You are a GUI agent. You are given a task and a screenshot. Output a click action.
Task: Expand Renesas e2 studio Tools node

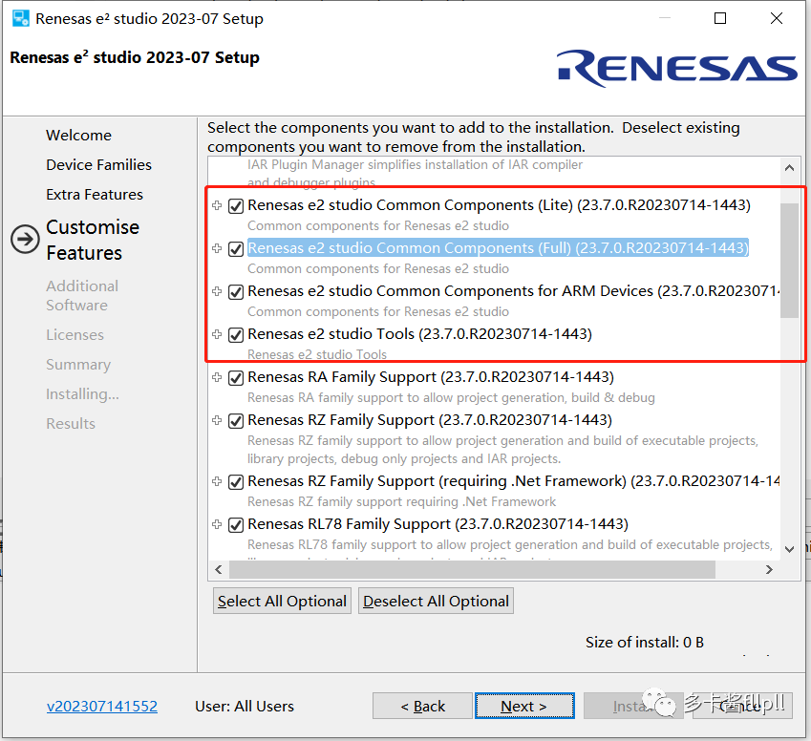217,334
